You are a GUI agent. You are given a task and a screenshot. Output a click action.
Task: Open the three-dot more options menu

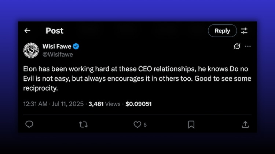pos(248,46)
